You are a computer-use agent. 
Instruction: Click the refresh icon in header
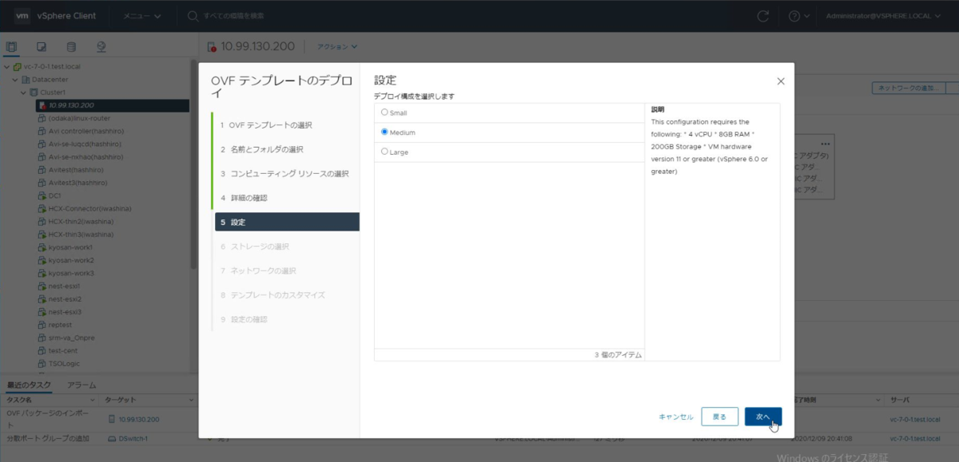click(762, 16)
